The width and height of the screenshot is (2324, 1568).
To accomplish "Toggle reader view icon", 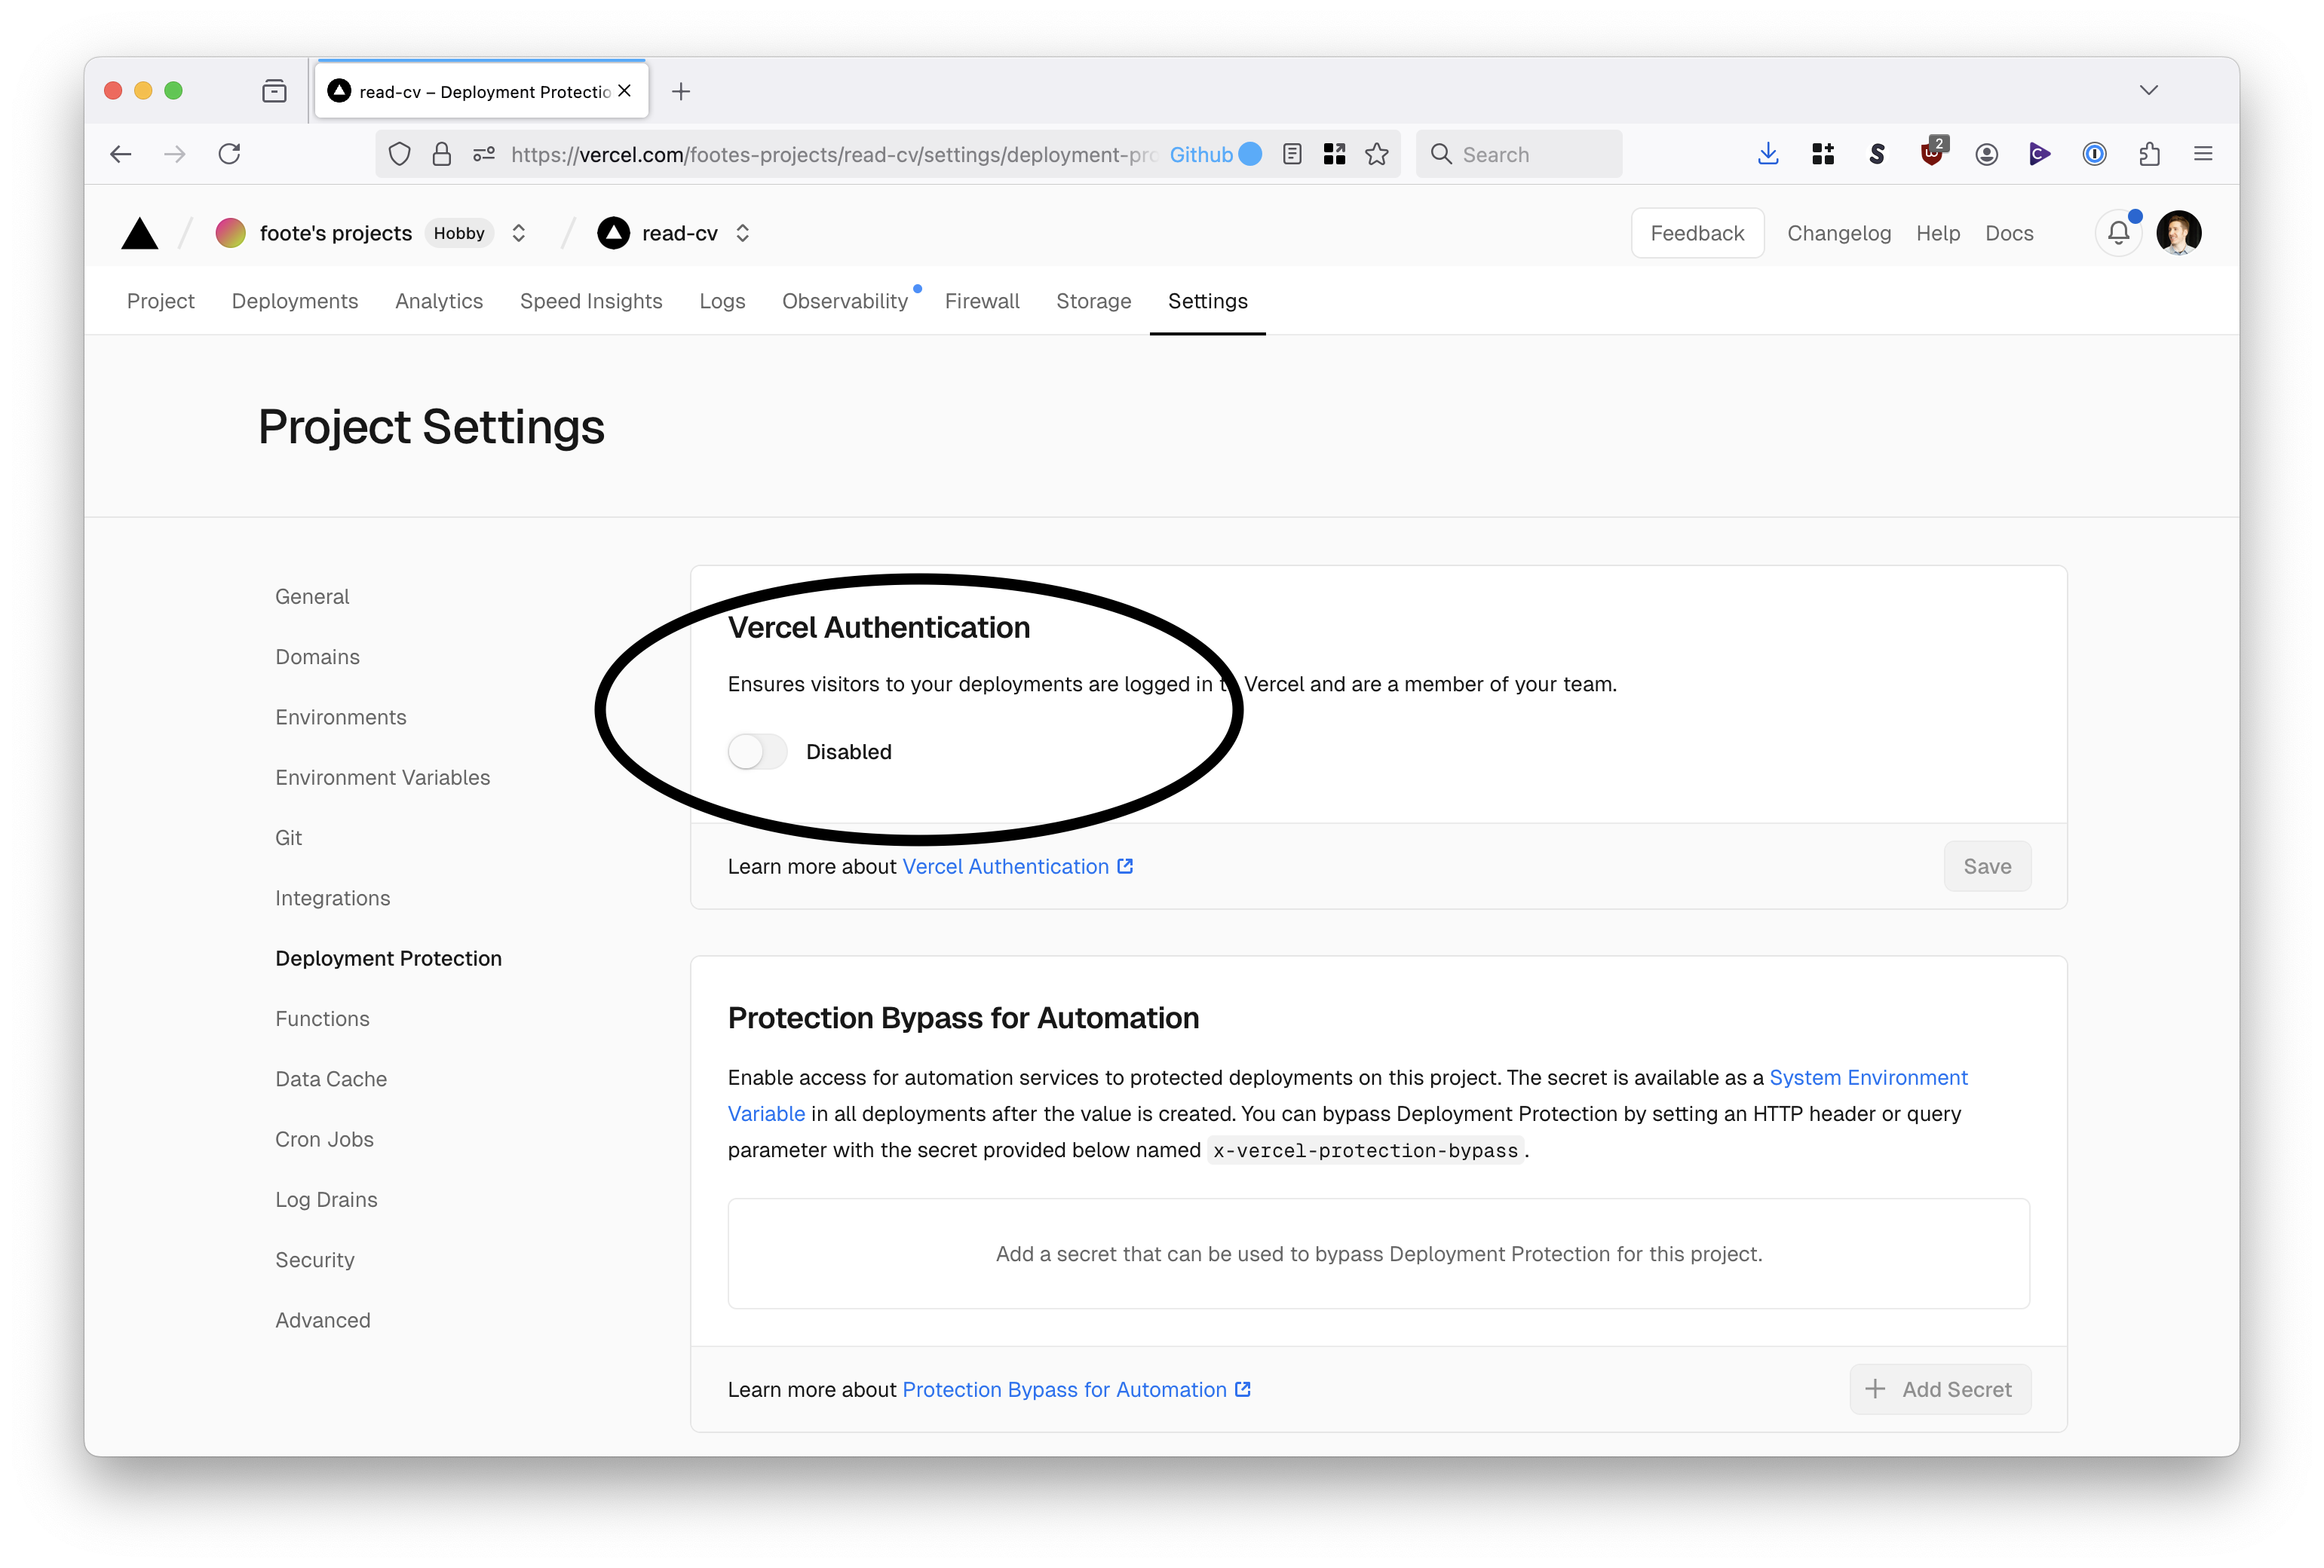I will pyautogui.click(x=1292, y=154).
